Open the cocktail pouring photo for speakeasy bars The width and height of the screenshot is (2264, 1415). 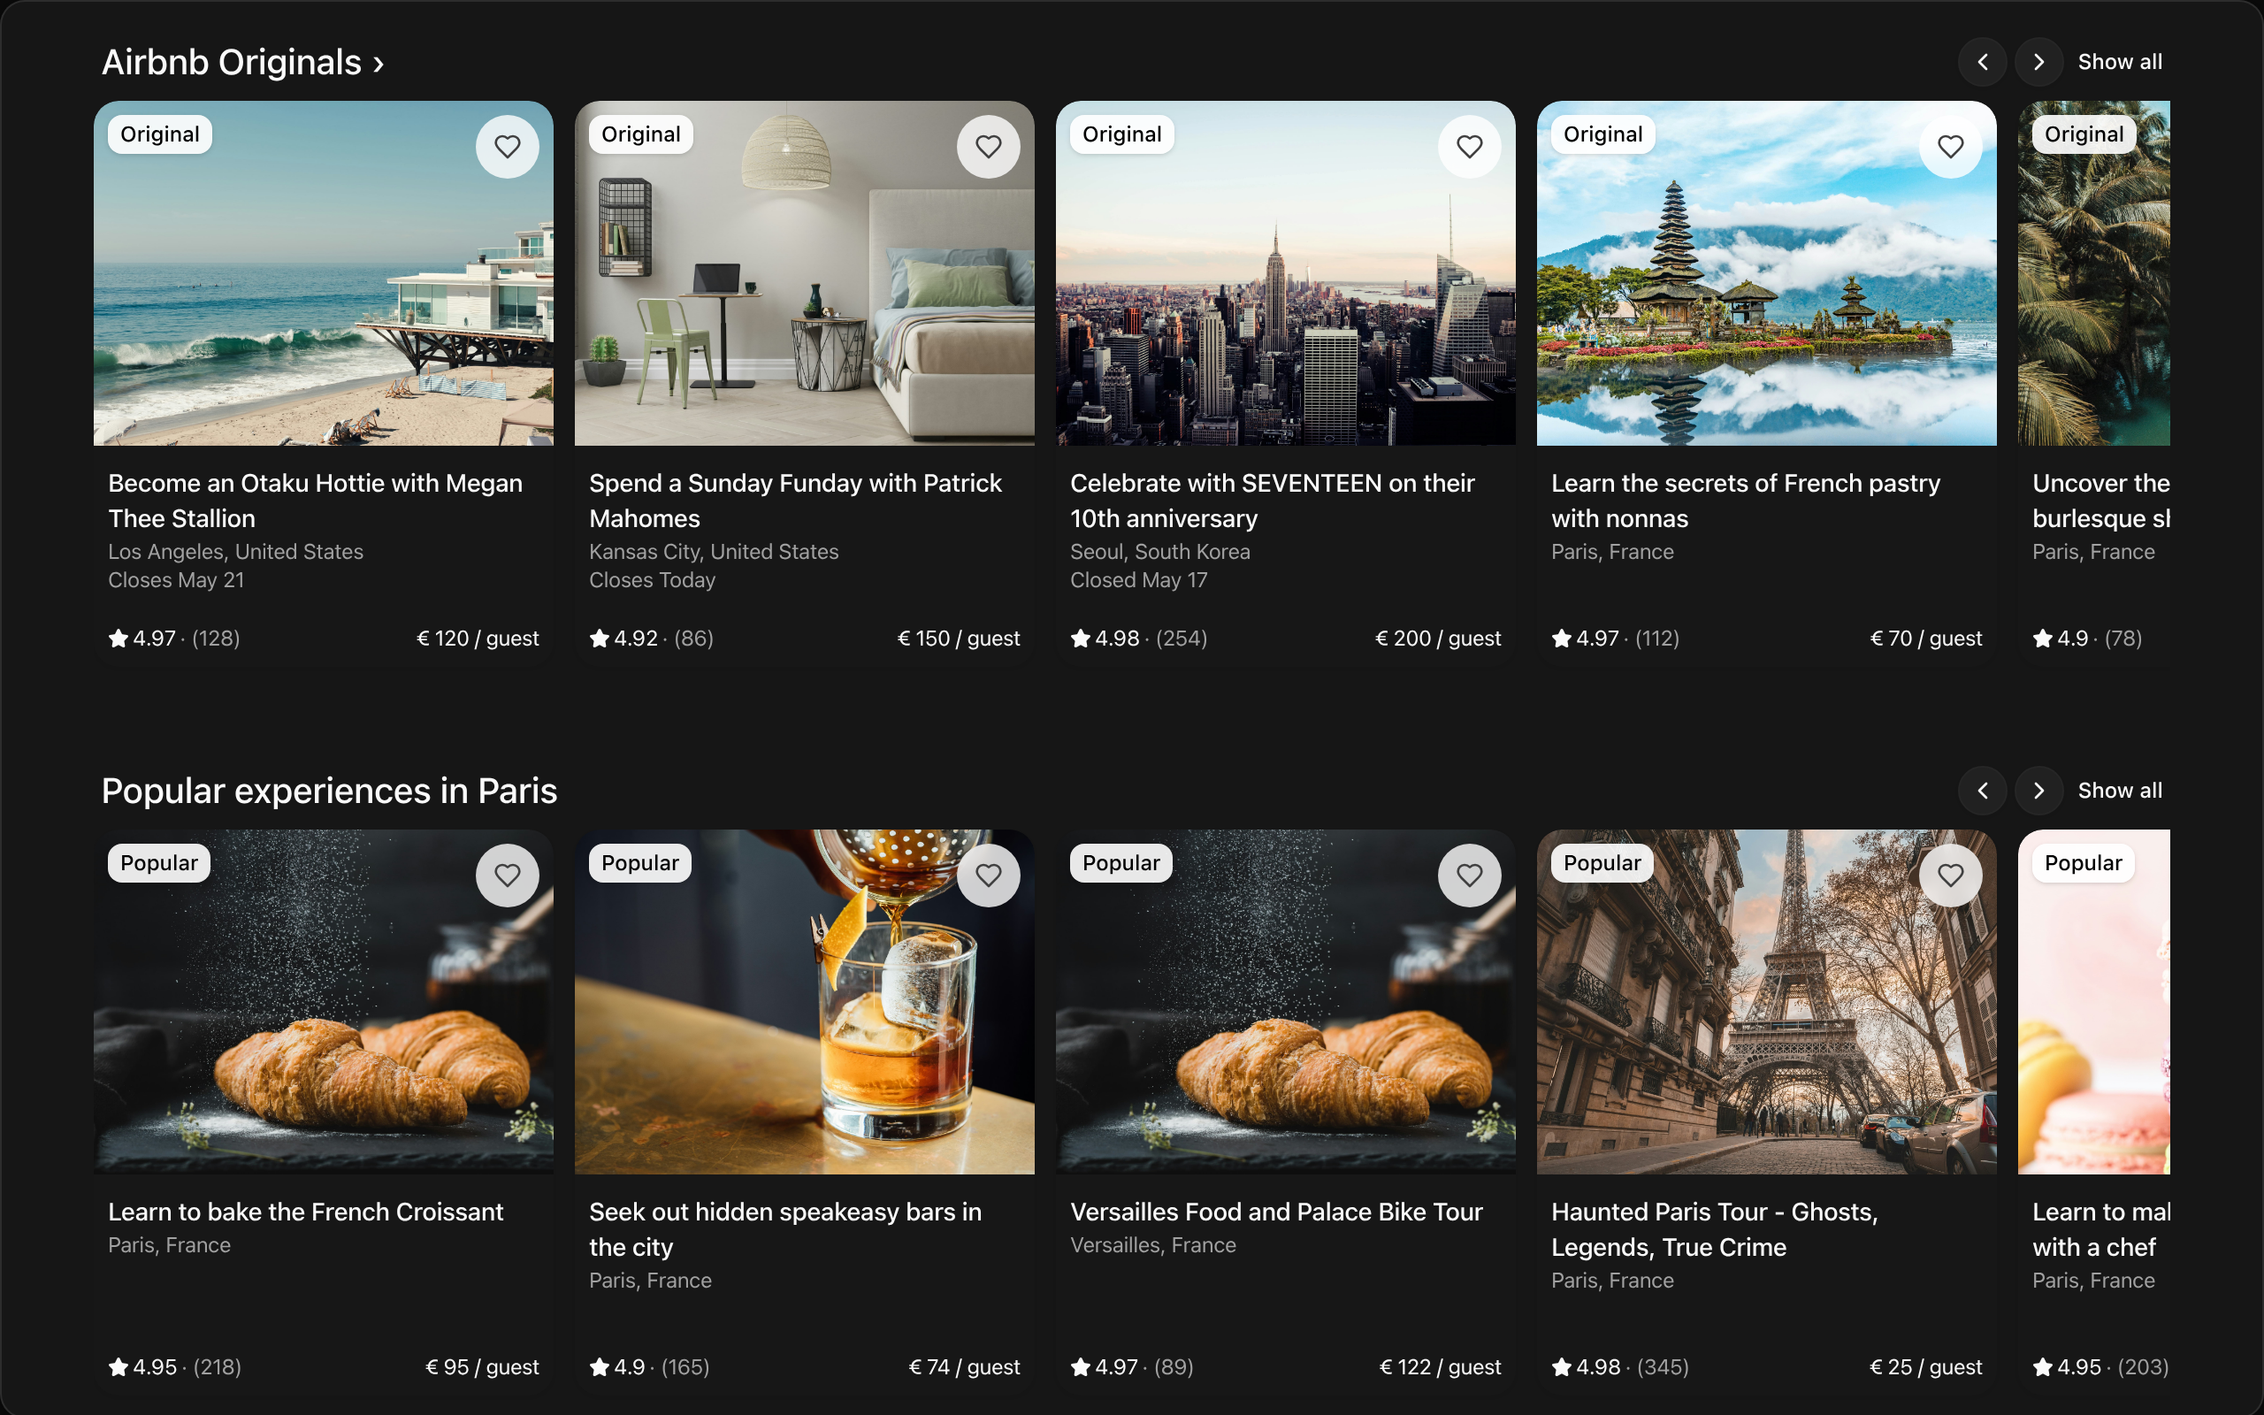805,1001
